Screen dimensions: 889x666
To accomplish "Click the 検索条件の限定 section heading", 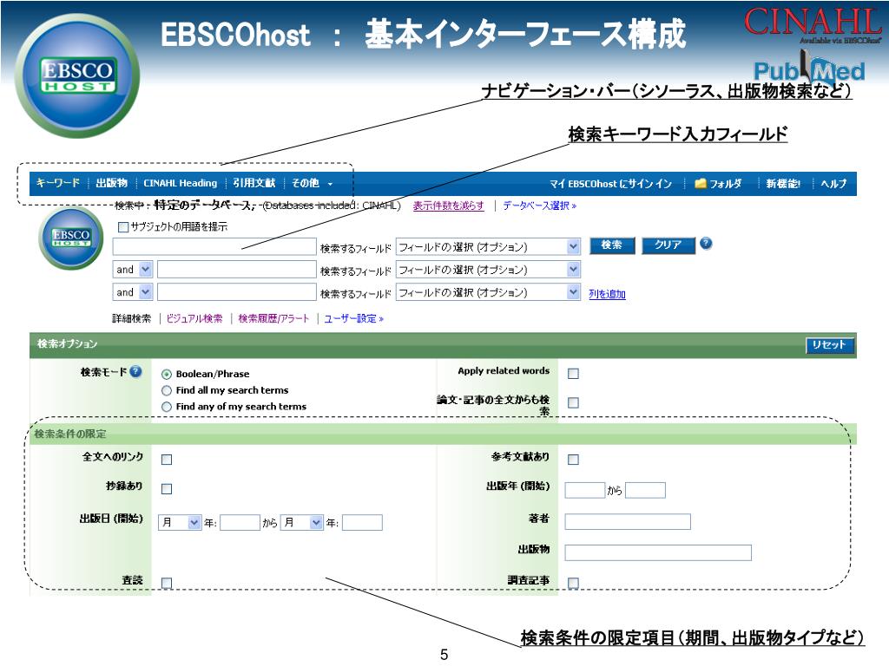I will point(69,434).
